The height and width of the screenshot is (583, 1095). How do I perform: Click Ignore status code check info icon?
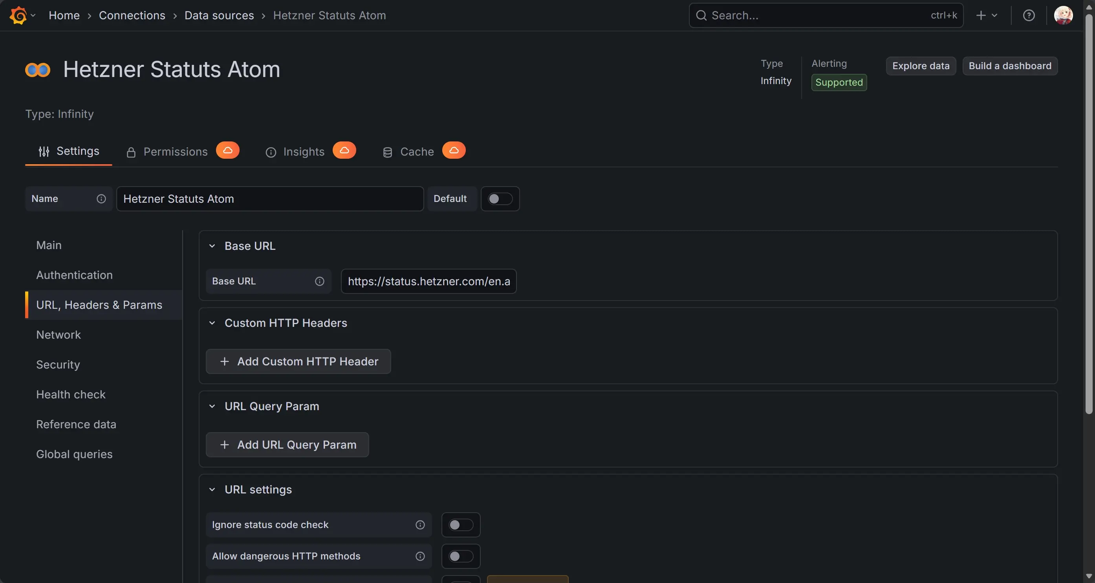coord(420,525)
